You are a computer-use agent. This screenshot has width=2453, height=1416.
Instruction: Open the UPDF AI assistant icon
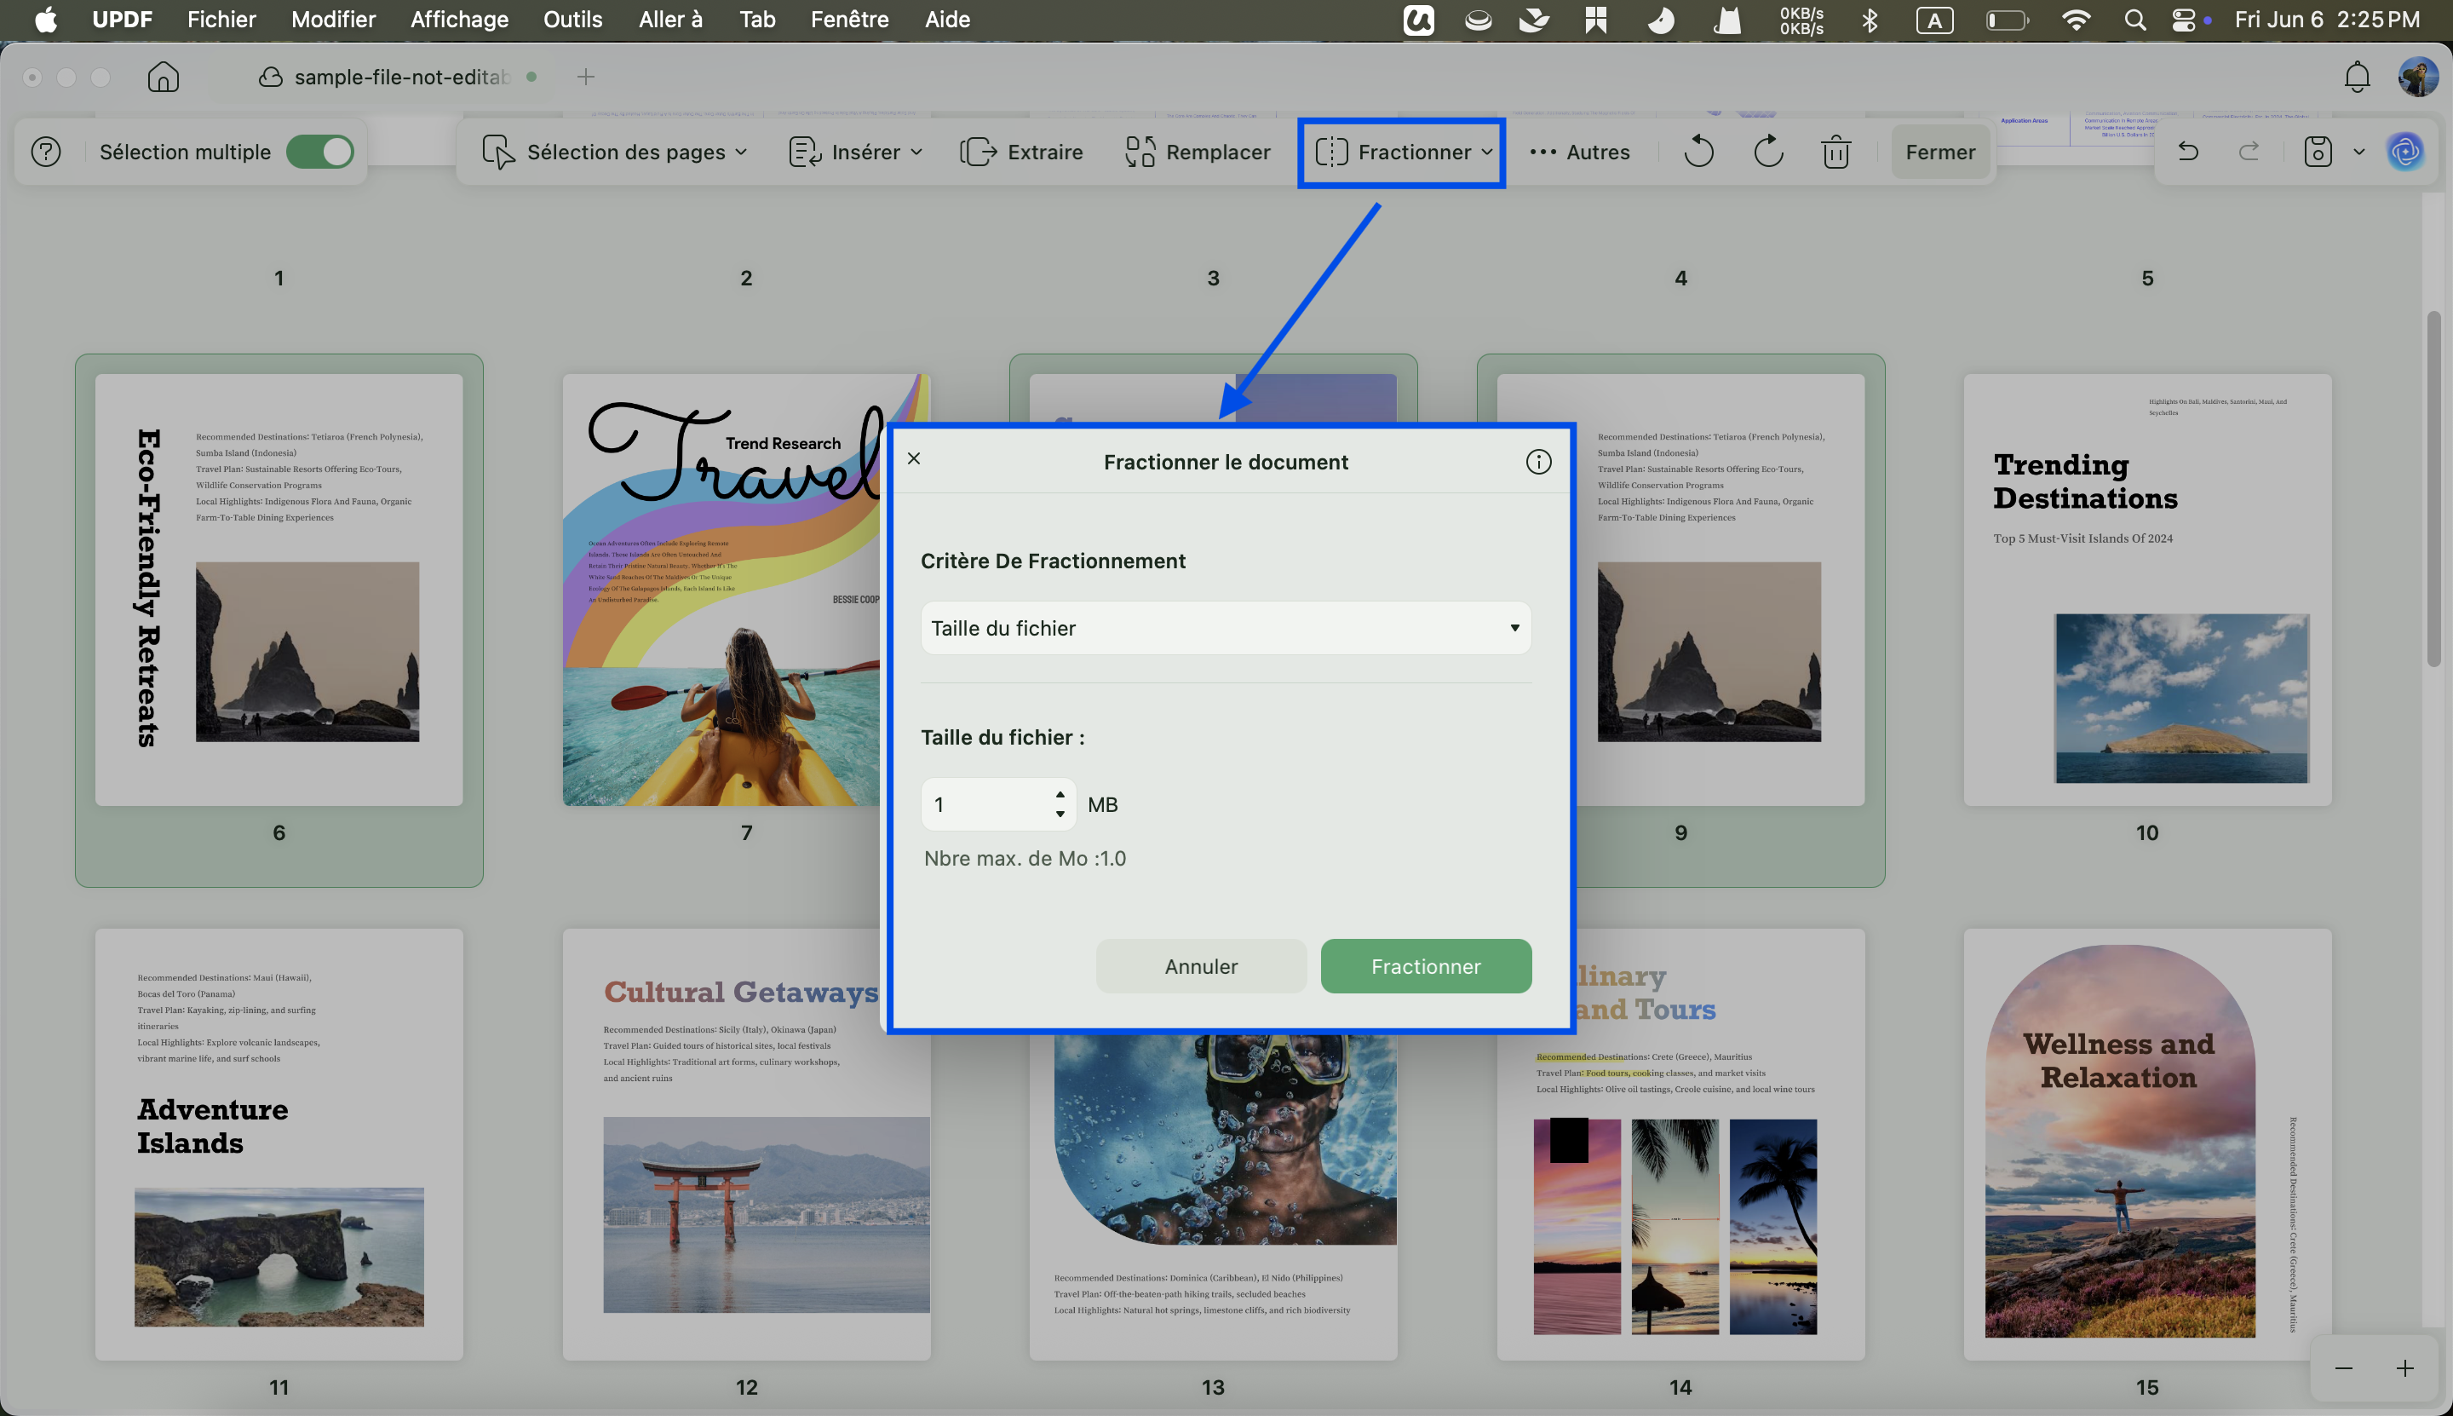point(2405,152)
